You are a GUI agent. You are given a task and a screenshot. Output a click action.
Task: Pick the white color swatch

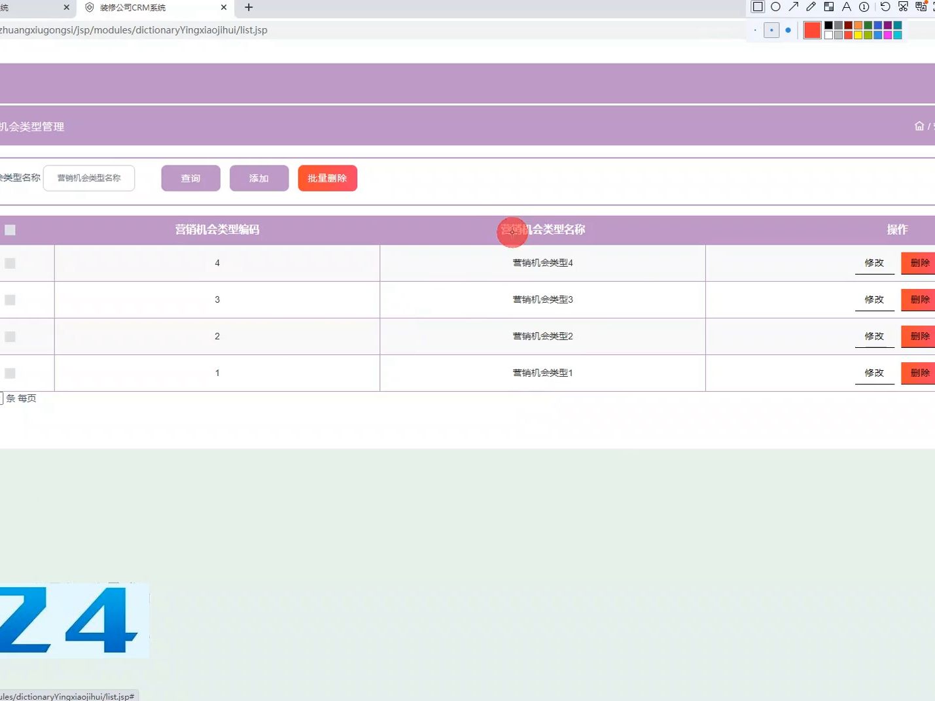tap(828, 35)
